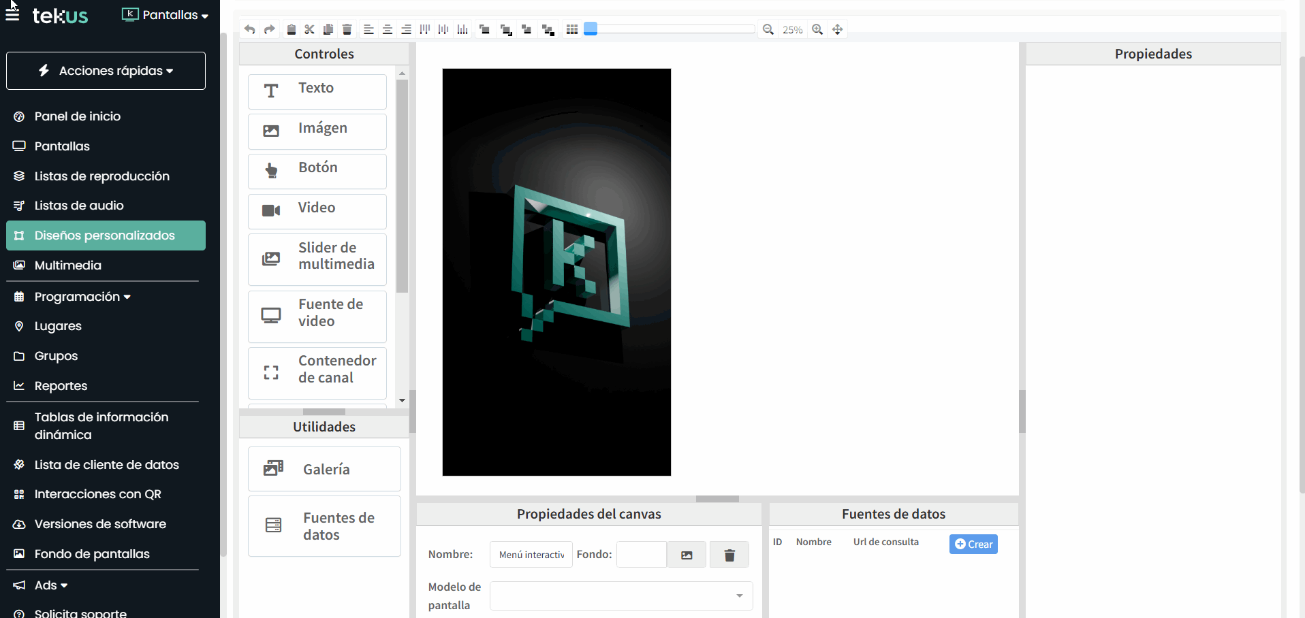Click the Nombre input field

[531, 555]
